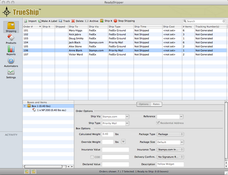Select the Box 1 package icon
This screenshot has width=228, height=175.
point(29,106)
